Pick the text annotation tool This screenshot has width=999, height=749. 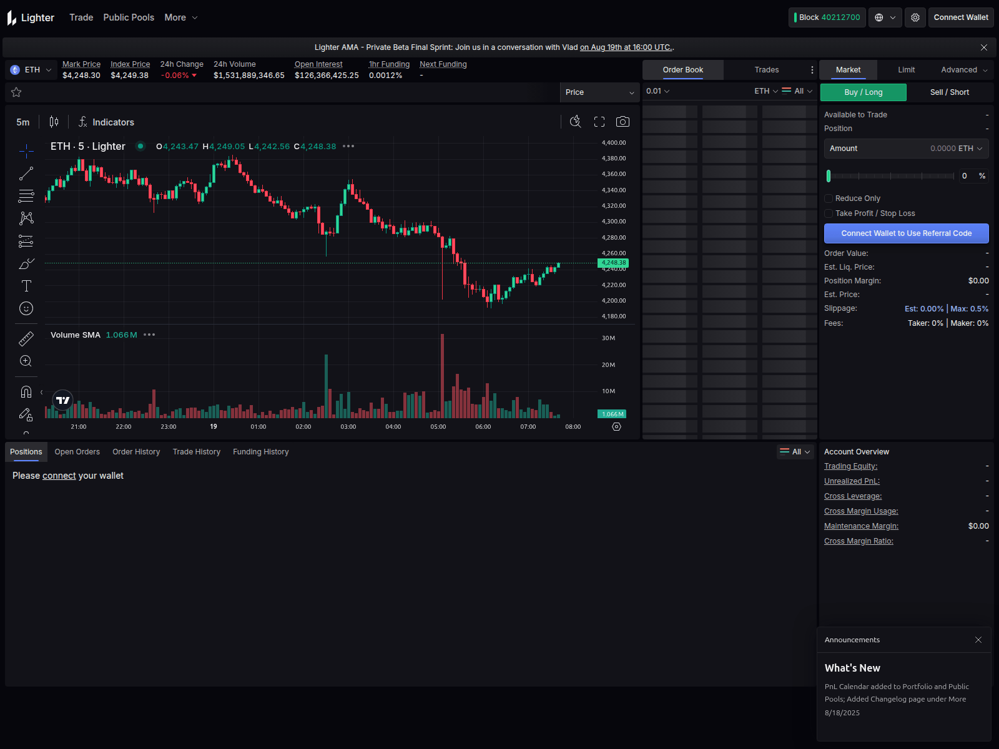[26, 286]
